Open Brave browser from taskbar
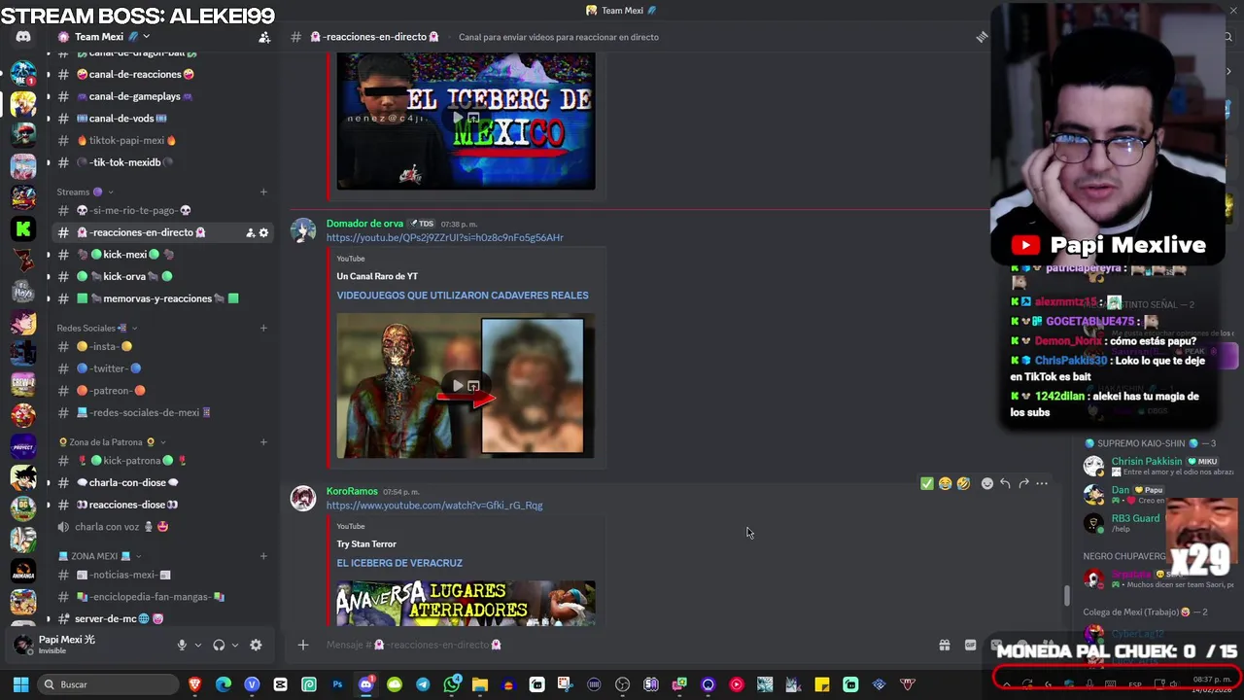 tap(195, 684)
